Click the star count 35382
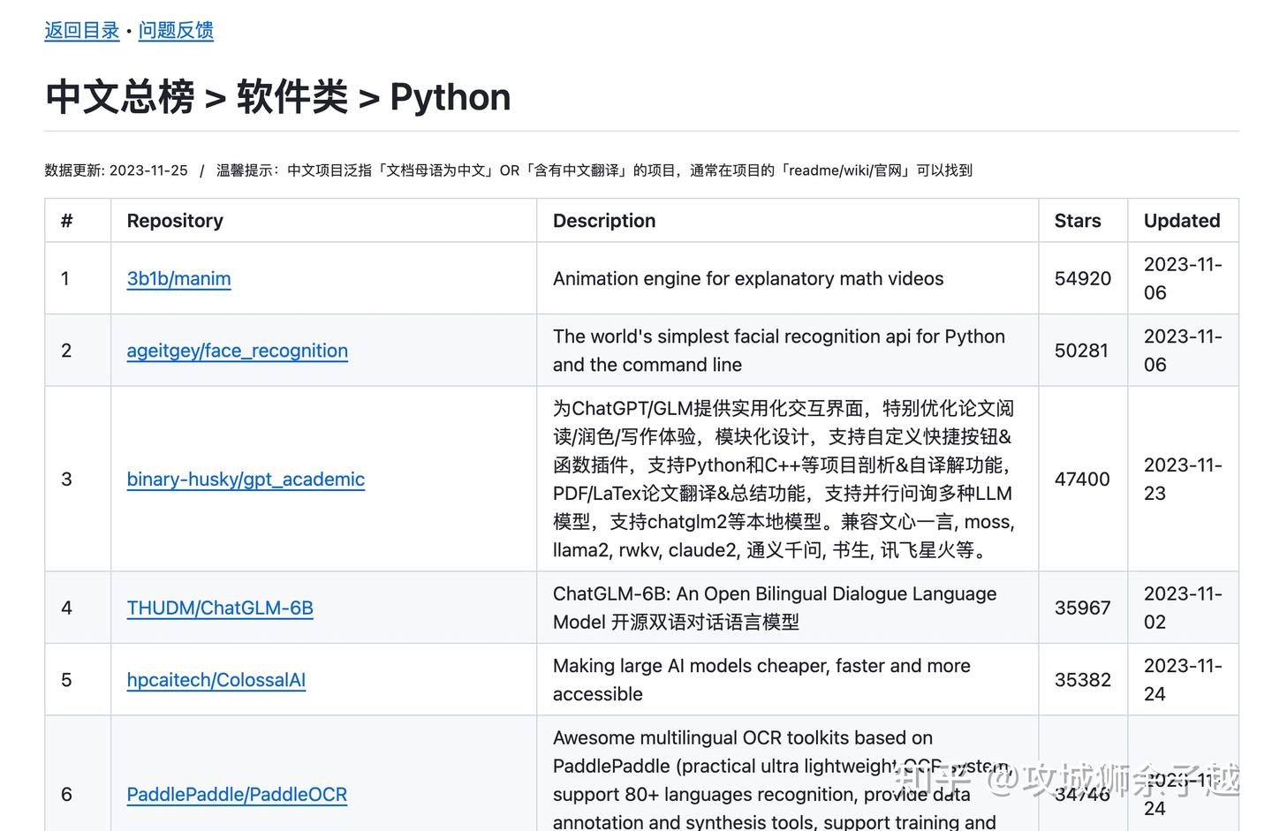Screen dimensions: 1272x831 point(1083,680)
